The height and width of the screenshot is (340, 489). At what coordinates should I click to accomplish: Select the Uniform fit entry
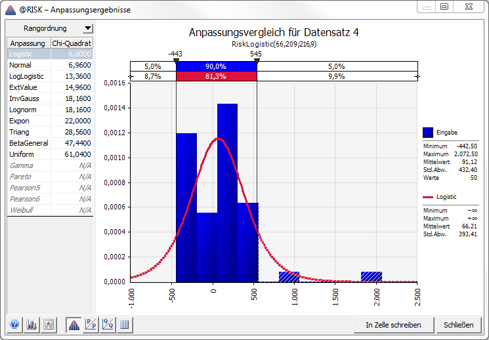coord(50,154)
